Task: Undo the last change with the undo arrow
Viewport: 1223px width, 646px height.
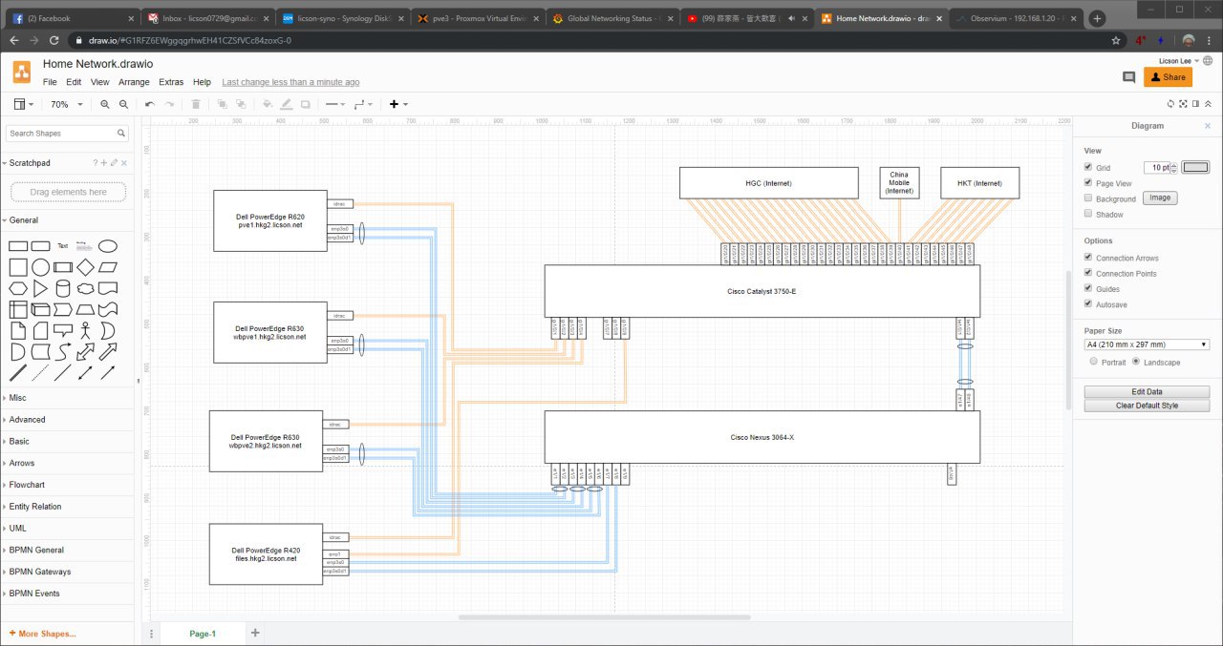Action: tap(150, 104)
